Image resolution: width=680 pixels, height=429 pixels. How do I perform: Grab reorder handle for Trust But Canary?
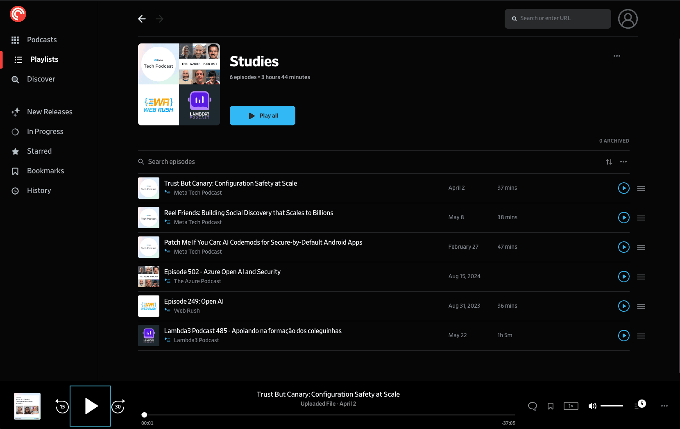(641, 188)
